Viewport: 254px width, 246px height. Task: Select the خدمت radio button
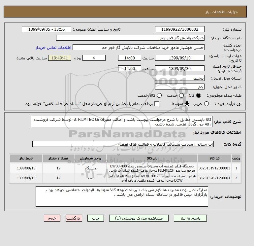click(x=181, y=95)
